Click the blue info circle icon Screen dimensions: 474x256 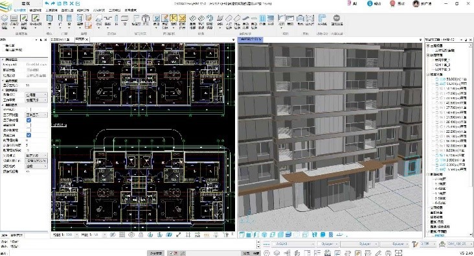369,3
